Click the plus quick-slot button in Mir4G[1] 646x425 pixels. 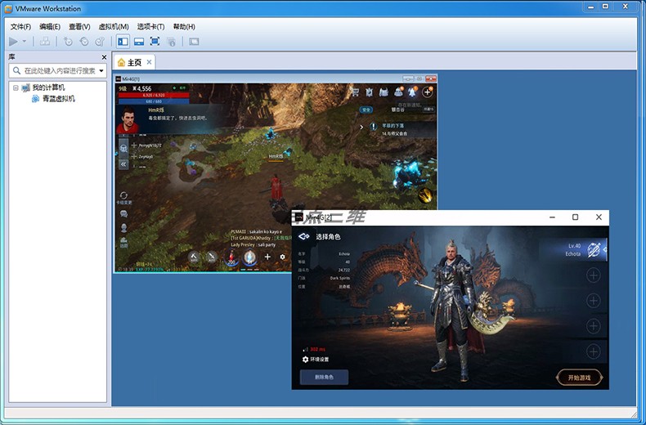pyautogui.click(x=267, y=257)
